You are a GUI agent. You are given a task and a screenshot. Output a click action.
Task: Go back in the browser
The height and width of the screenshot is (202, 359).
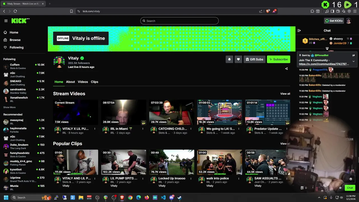click(x=4, y=11)
